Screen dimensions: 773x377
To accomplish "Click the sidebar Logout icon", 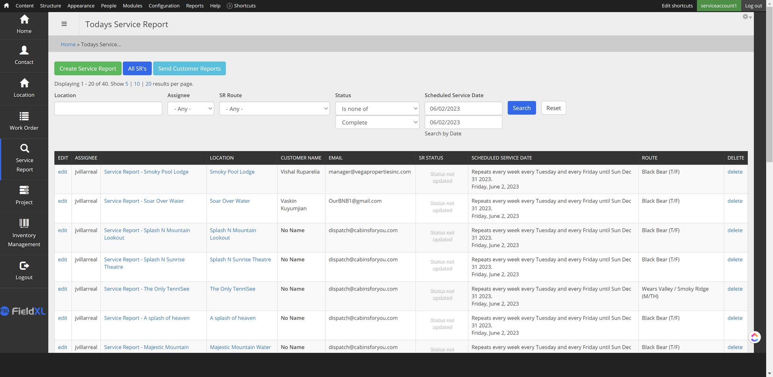I will click(x=24, y=266).
